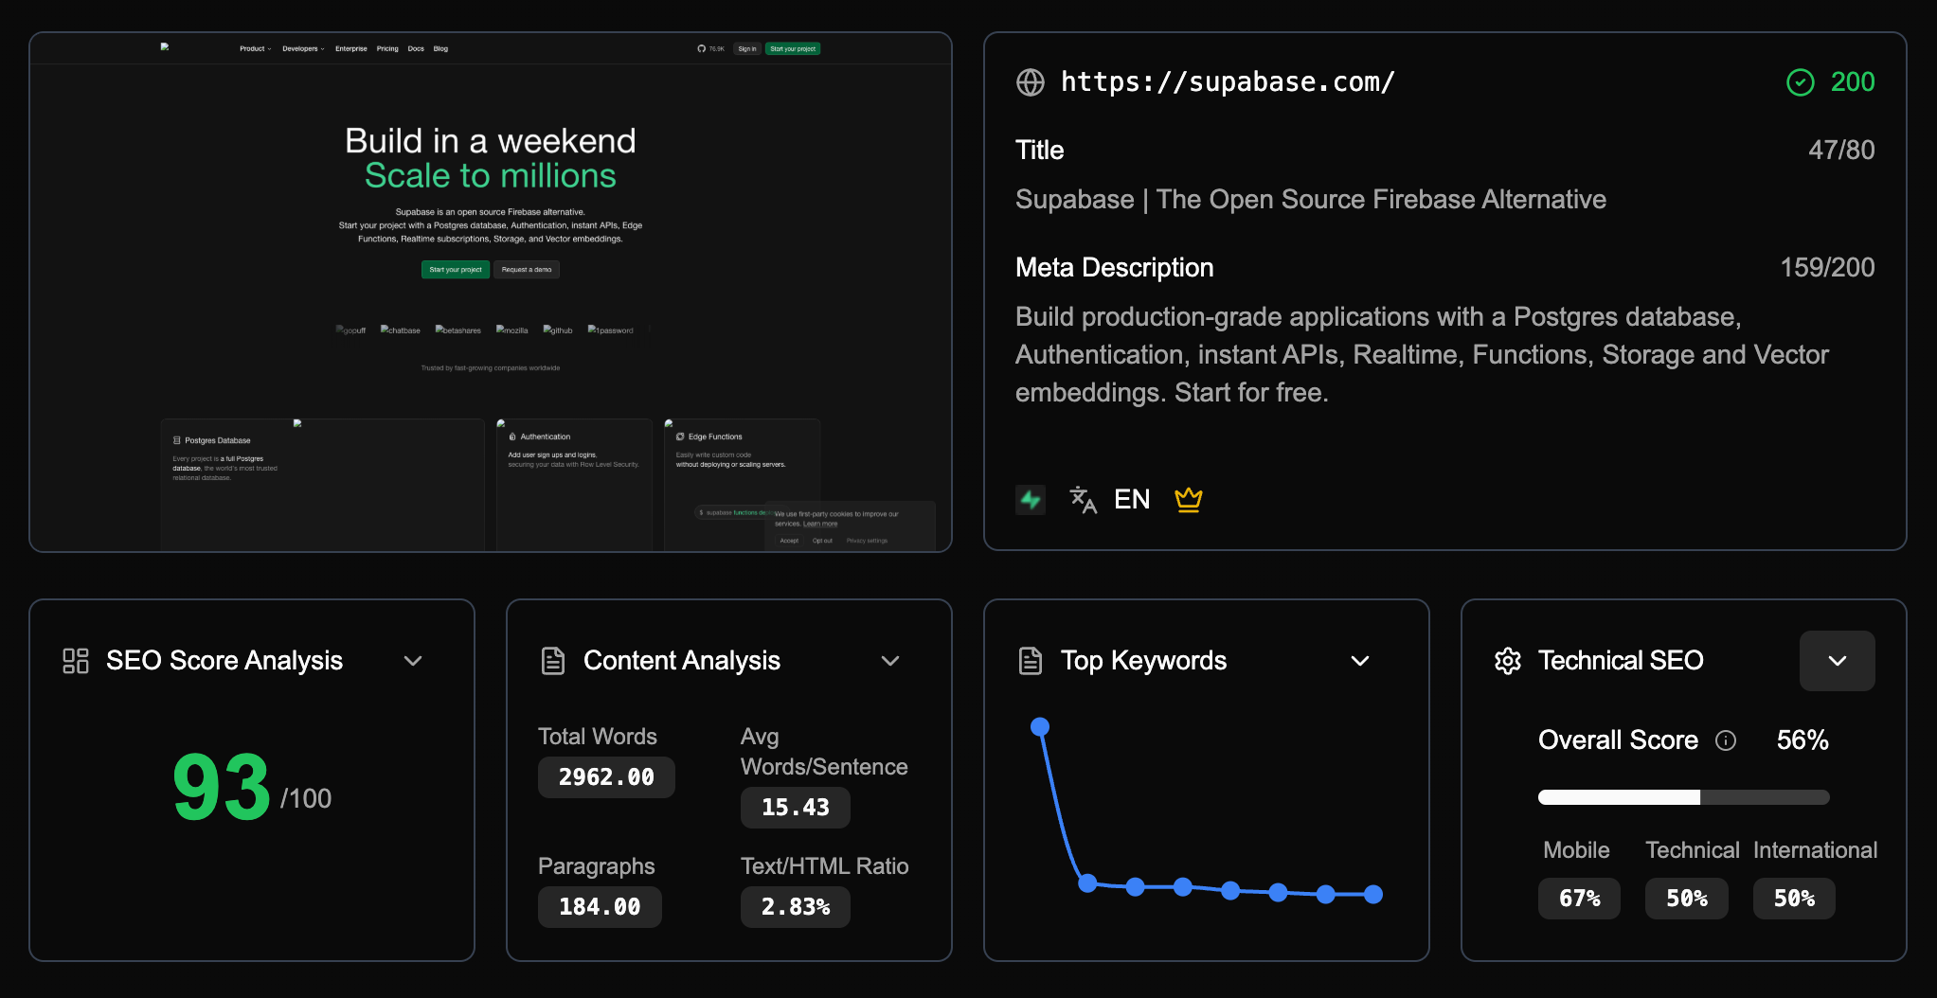Image resolution: width=1937 pixels, height=998 pixels.
Task: Click the green lightning bolt icon
Action: [1031, 499]
